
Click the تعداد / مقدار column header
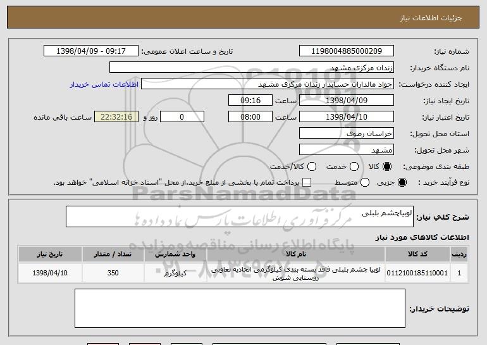(113, 254)
